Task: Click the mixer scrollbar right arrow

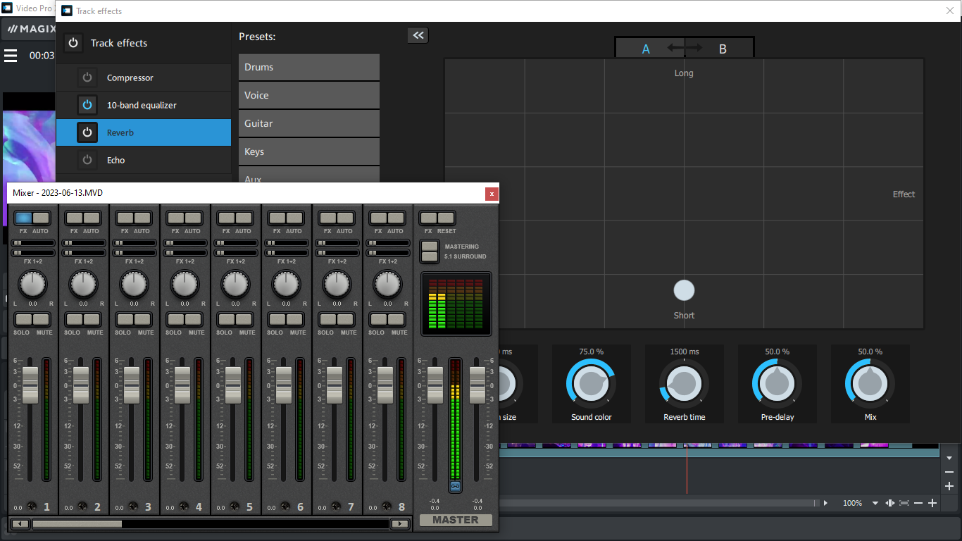Action: [x=399, y=523]
